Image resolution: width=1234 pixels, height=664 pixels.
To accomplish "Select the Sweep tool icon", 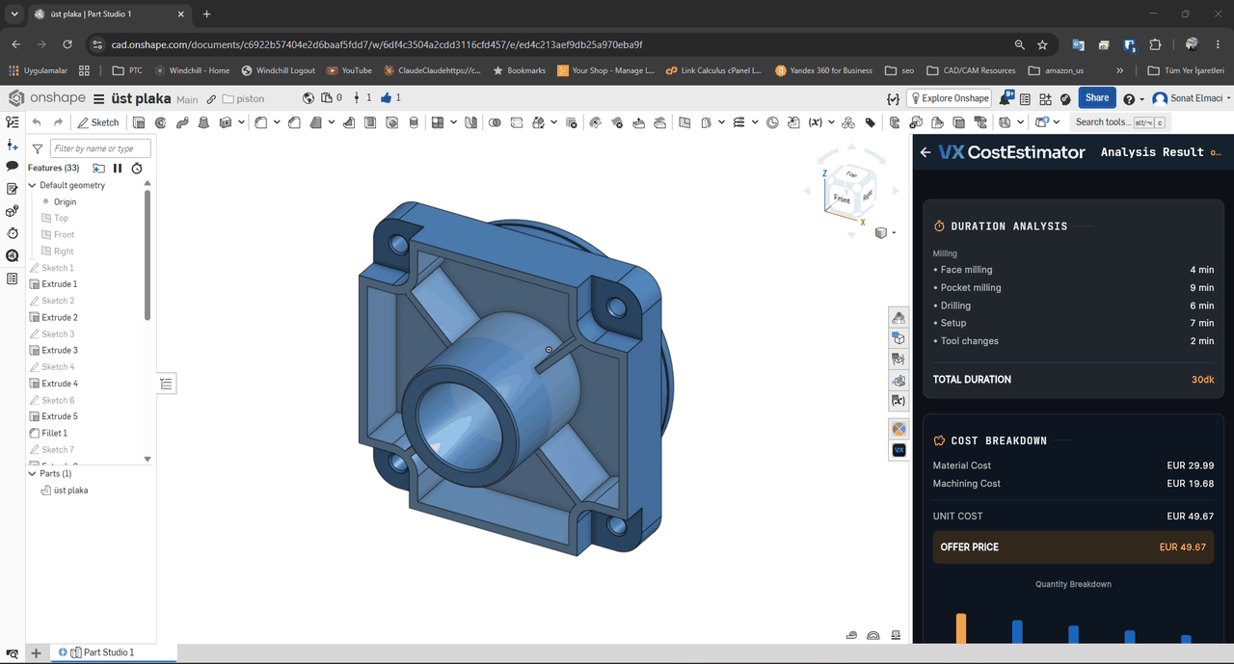I will coord(181,122).
